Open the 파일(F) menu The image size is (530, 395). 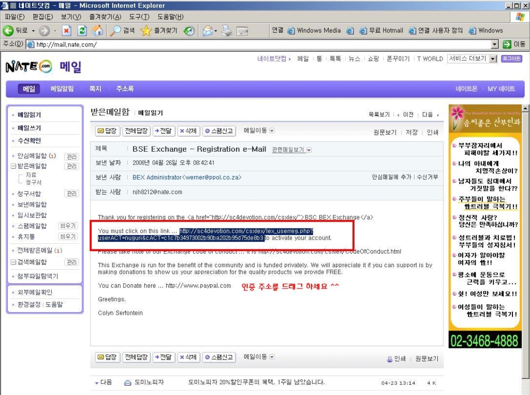(14, 17)
